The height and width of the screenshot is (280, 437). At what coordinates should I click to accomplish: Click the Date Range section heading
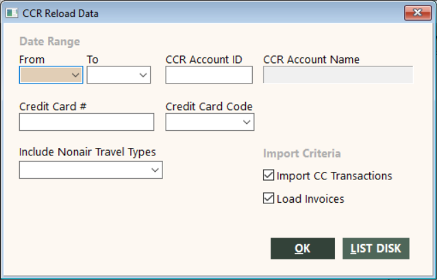(x=49, y=42)
